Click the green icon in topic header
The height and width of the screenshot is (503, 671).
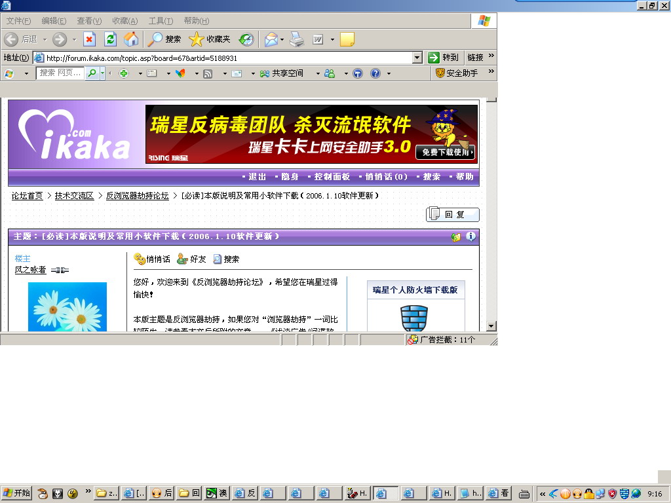click(456, 237)
